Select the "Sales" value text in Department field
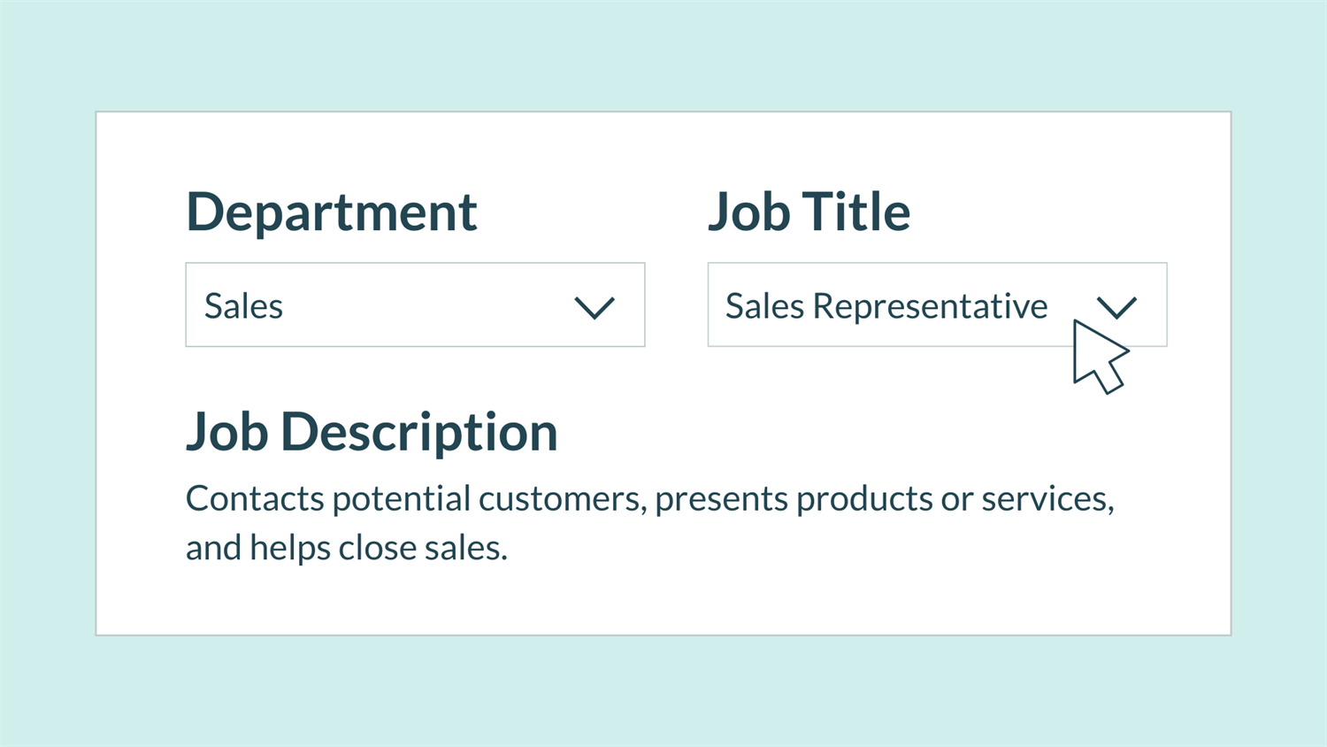 tap(243, 306)
